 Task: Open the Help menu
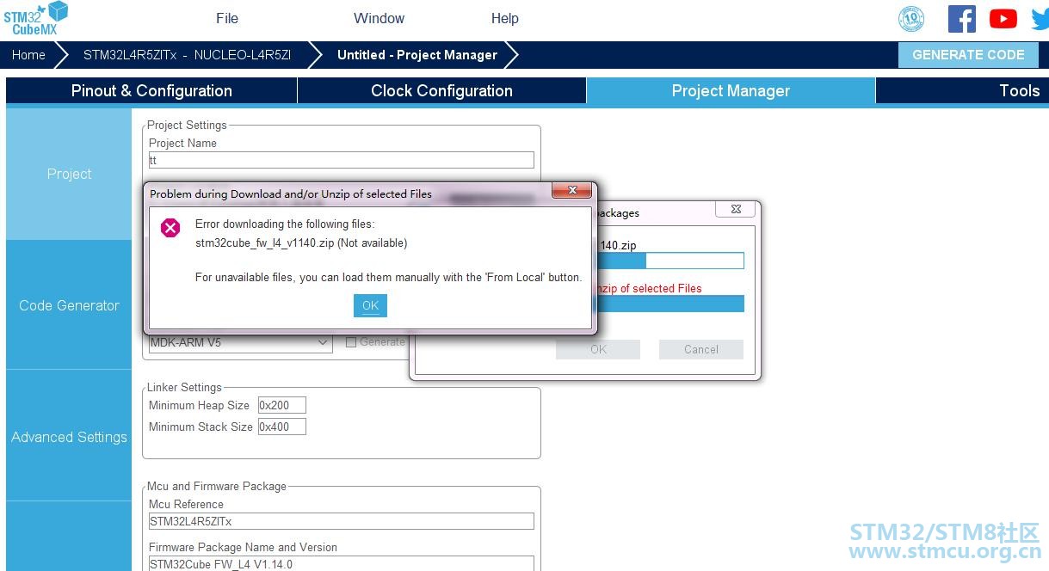pos(505,18)
